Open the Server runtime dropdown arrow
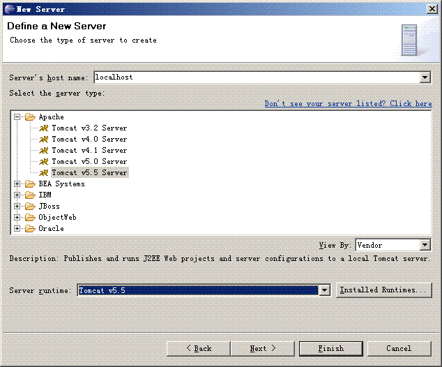This screenshot has width=442, height=367. pos(324,290)
